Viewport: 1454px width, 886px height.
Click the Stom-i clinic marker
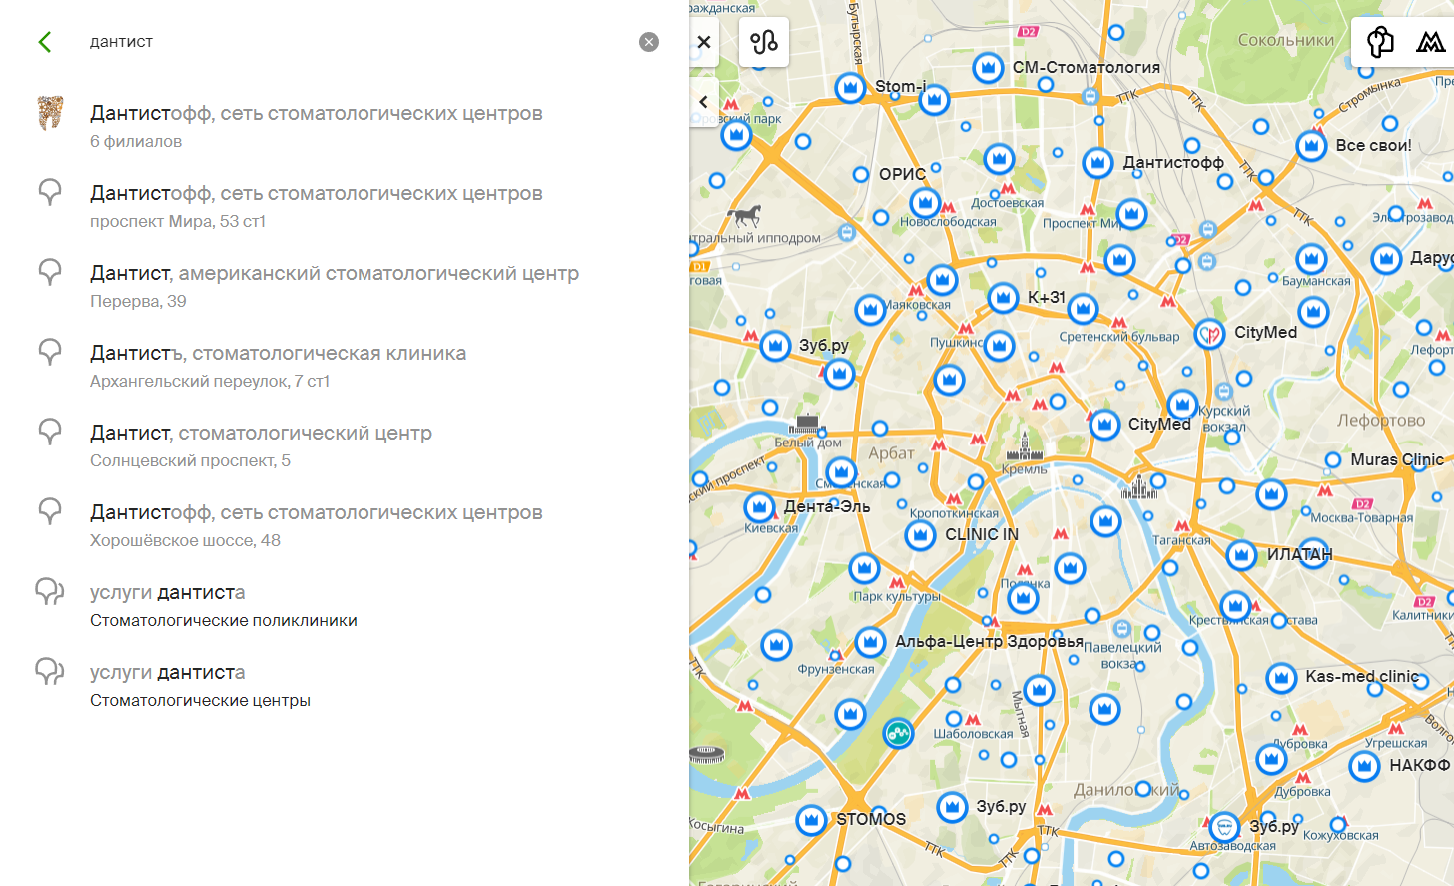pyautogui.click(x=850, y=88)
